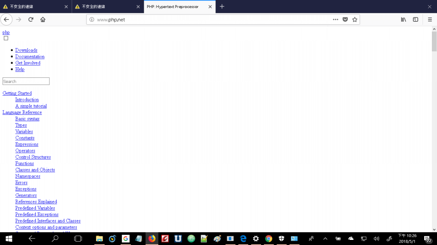Bookmark this page with the star icon
Screen dimensions: 437x245
[x=355, y=20]
